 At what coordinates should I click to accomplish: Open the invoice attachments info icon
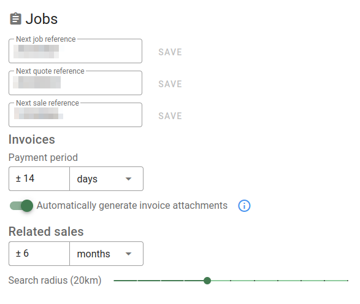tap(244, 206)
